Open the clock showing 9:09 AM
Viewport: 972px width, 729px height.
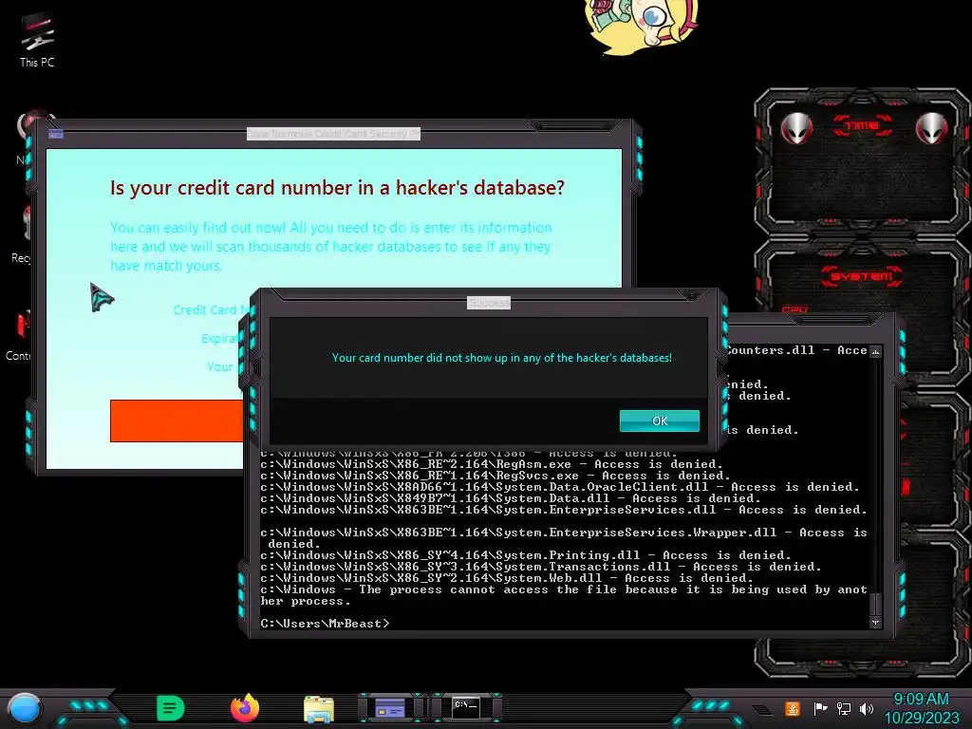(921, 708)
